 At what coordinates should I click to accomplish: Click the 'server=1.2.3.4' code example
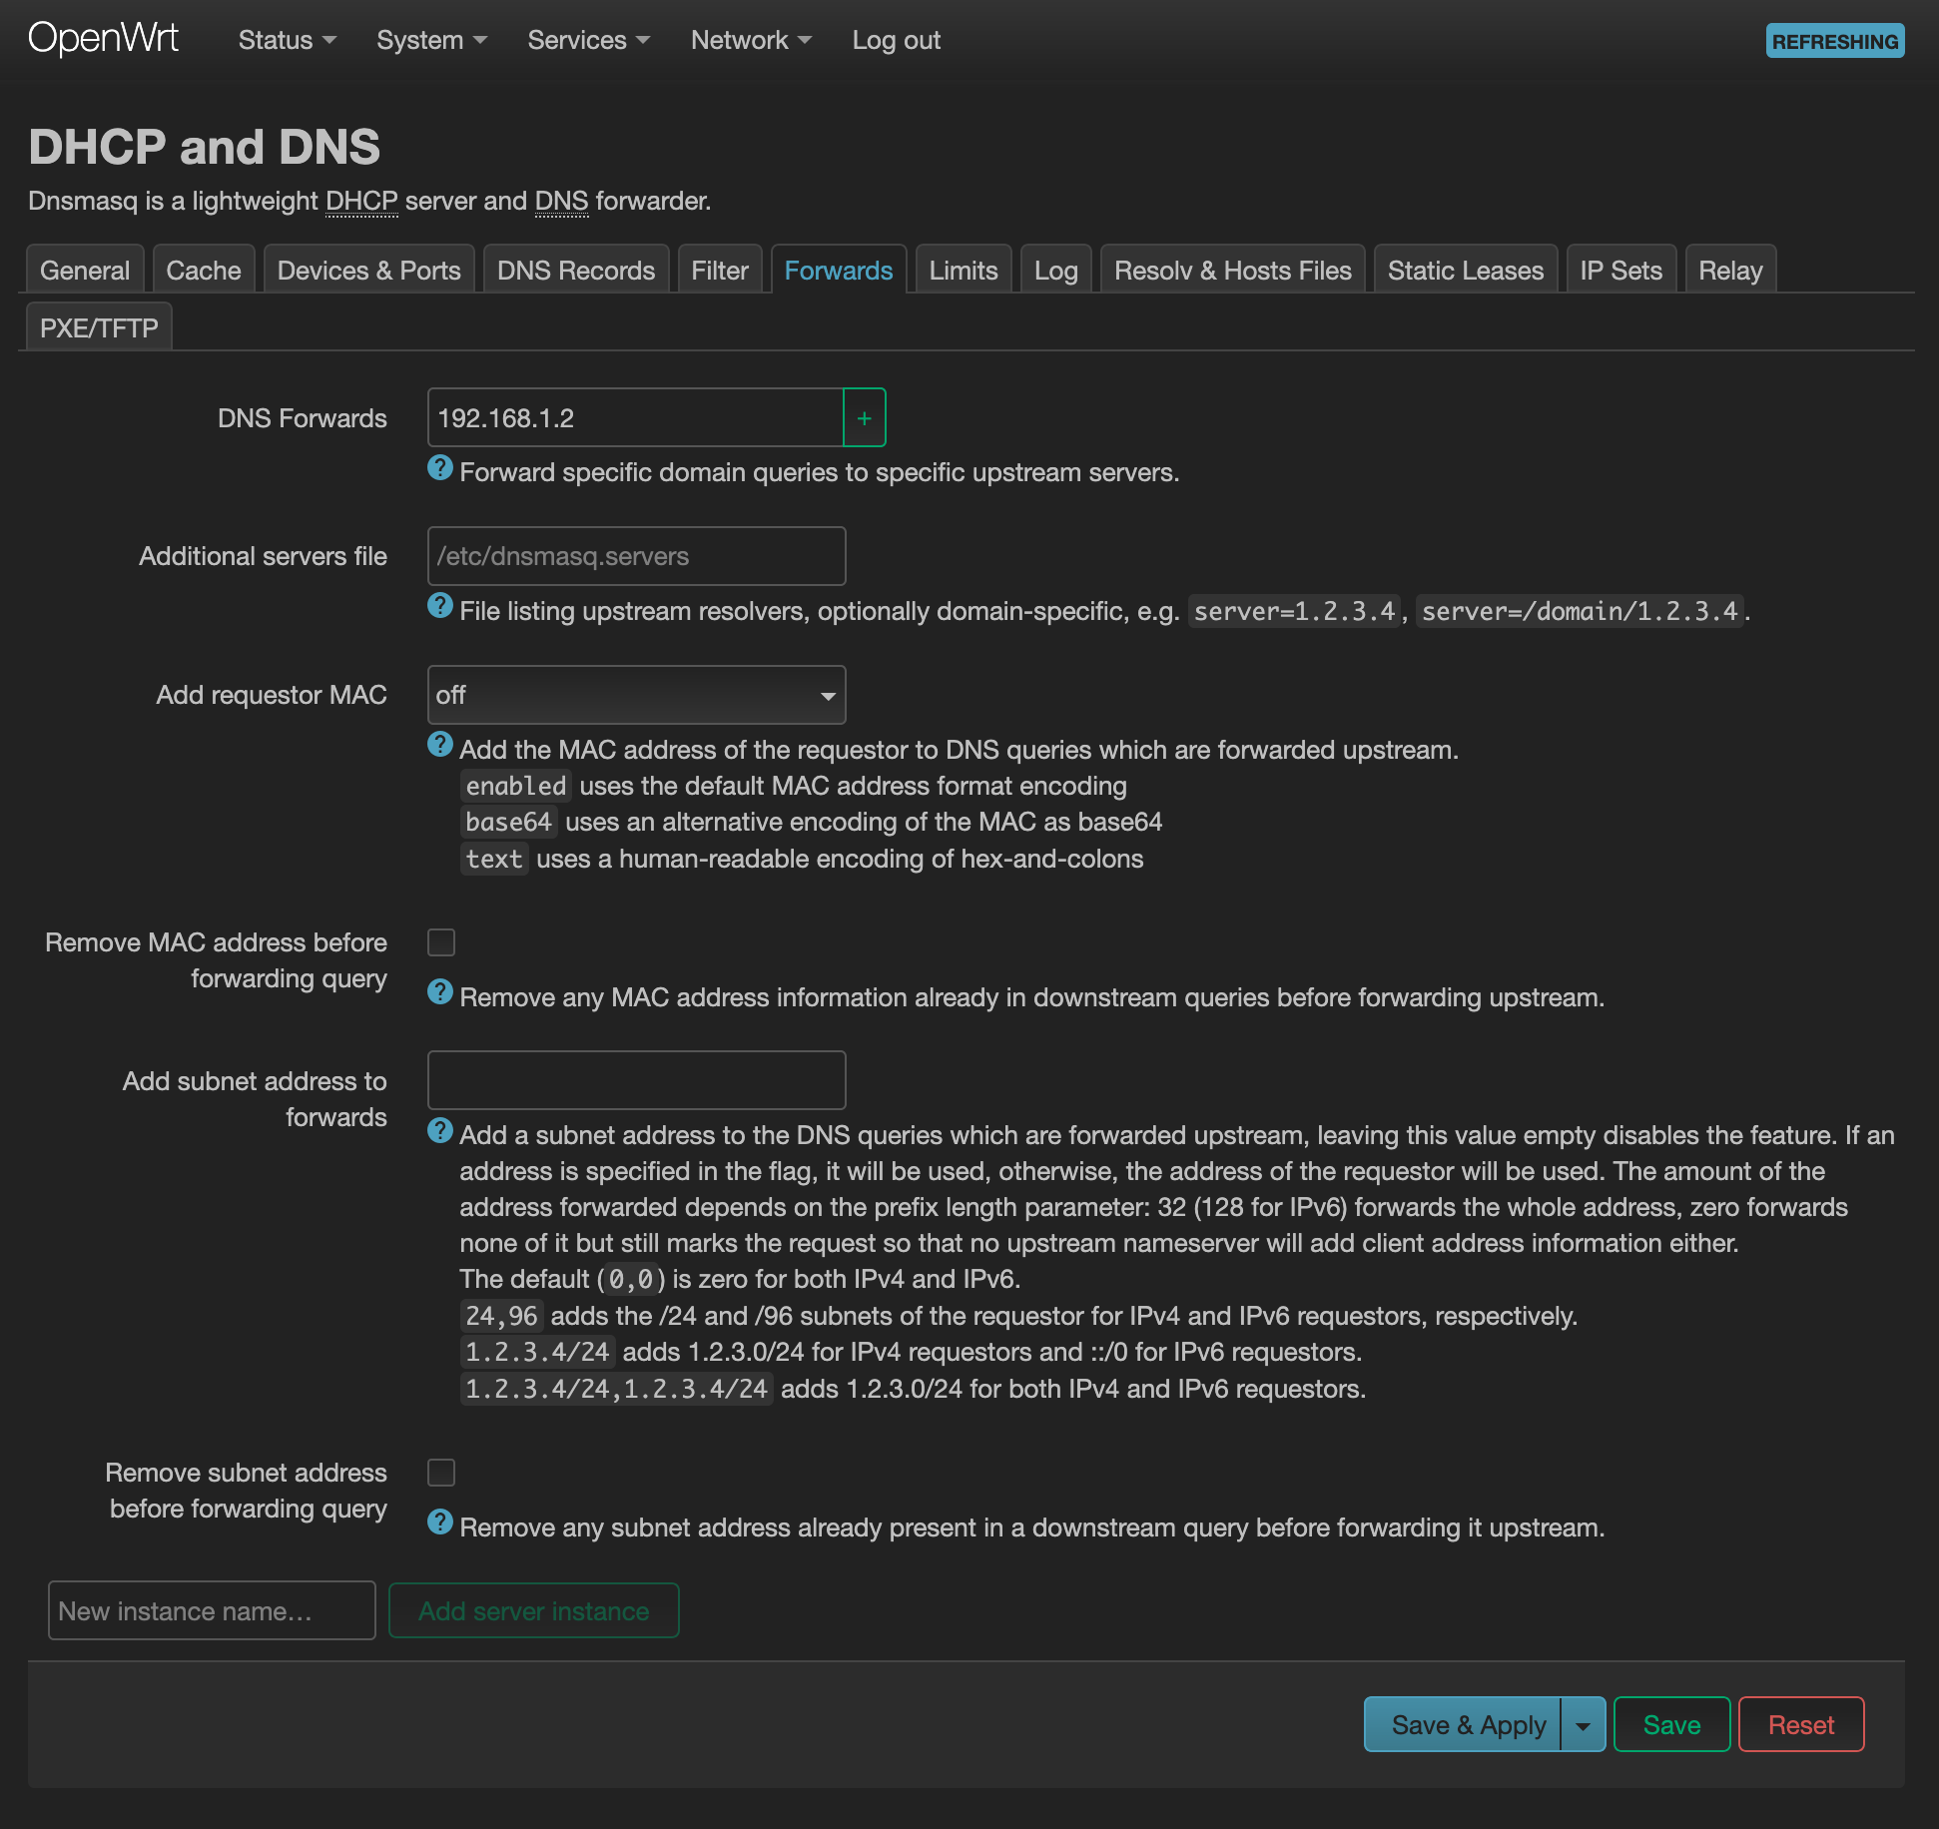1295,611
